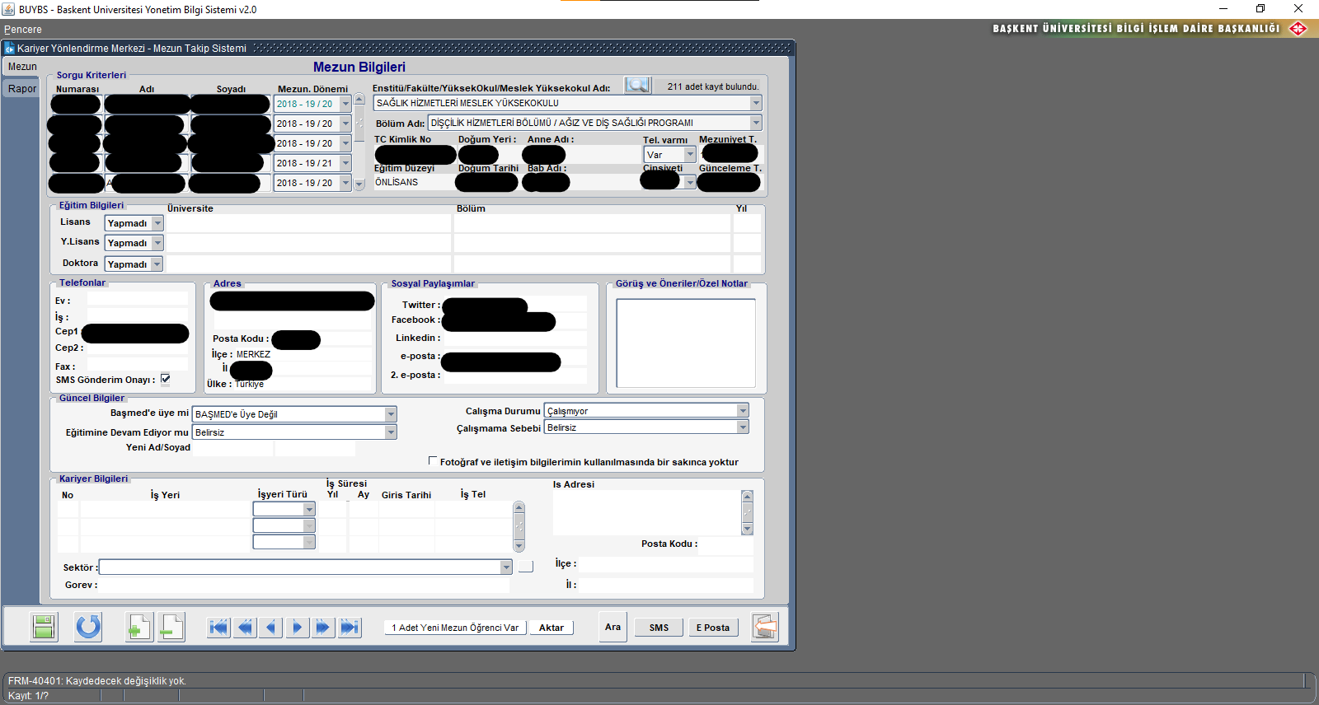
Task: Add a new record with plus icon
Action: pyautogui.click(x=138, y=628)
